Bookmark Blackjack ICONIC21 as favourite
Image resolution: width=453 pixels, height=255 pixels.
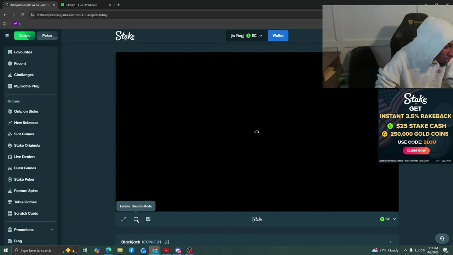click(167, 242)
